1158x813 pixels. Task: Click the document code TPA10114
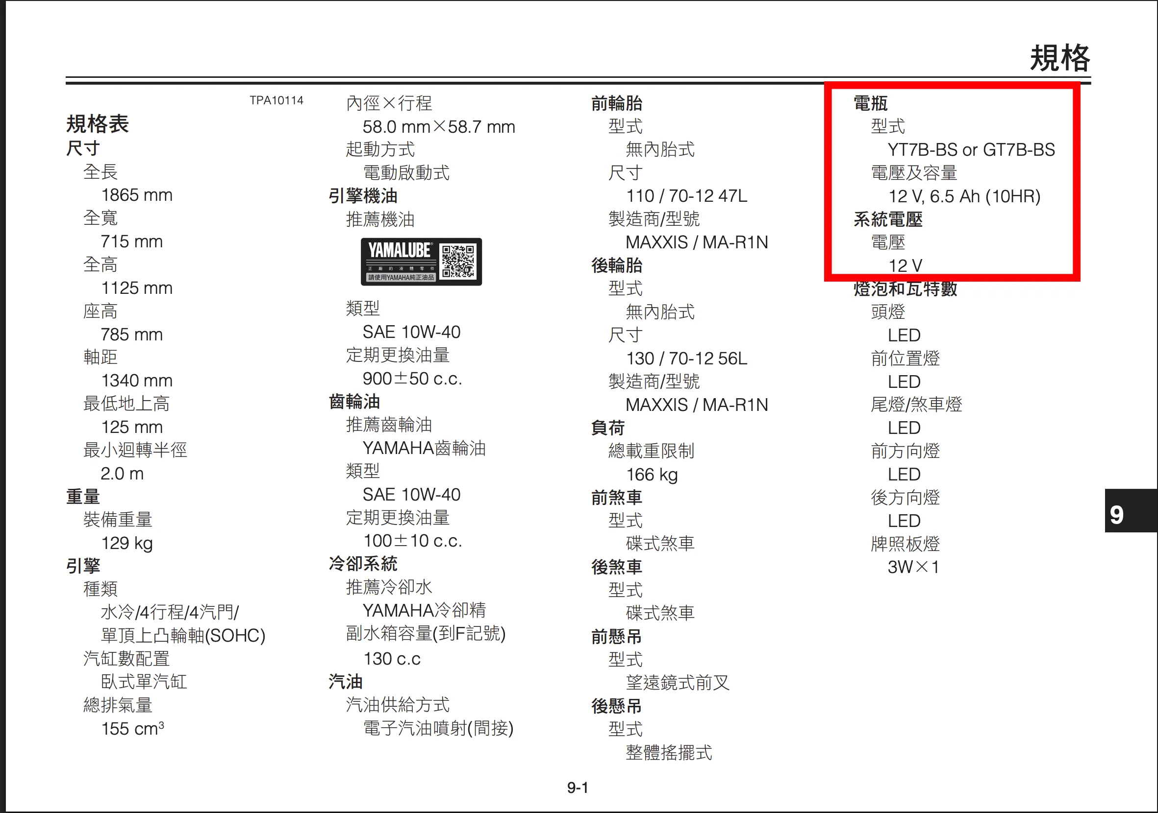(x=277, y=100)
